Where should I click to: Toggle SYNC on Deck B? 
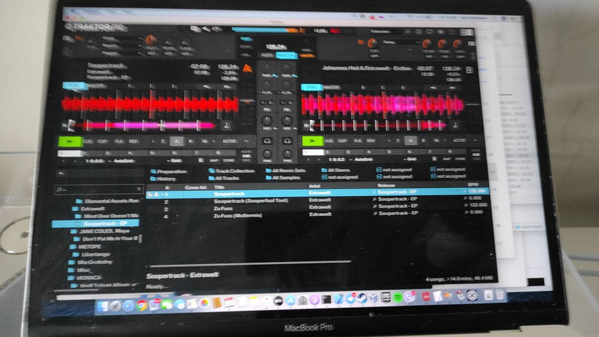click(x=311, y=87)
